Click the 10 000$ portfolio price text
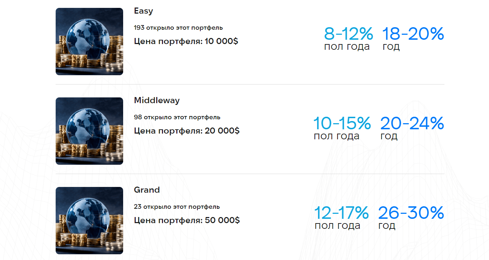Image resolution: width=489 pixels, height=260 pixels. (186, 41)
